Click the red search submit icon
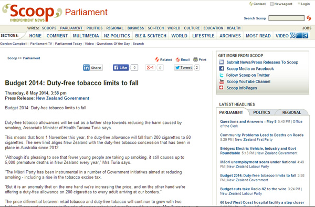This screenshot has width=315, height=207. point(309,18)
